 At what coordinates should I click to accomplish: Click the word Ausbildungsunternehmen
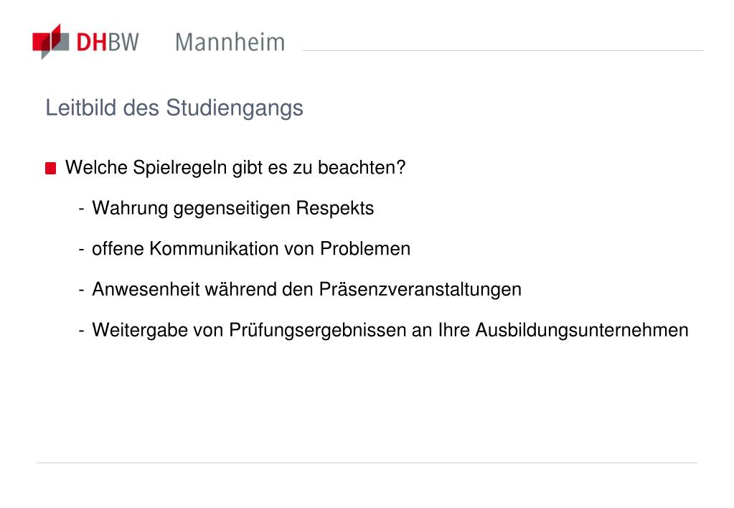582,331
